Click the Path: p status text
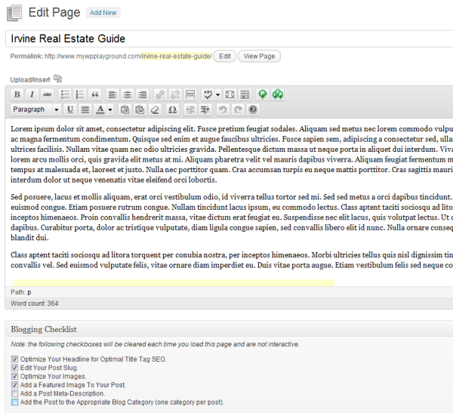453x413 pixels. point(21,292)
